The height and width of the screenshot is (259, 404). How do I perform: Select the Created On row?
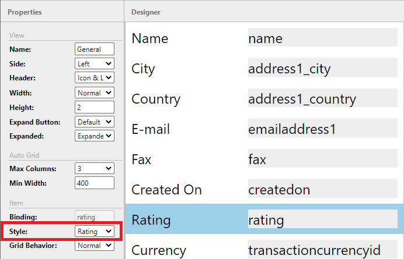point(264,190)
